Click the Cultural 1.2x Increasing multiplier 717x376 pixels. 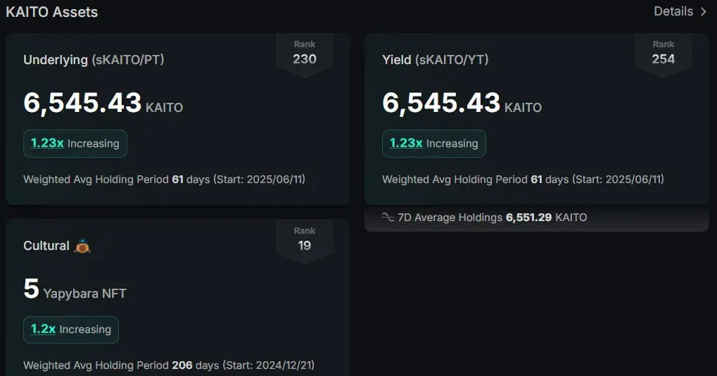71,330
